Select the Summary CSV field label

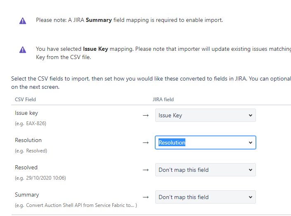point(27,195)
